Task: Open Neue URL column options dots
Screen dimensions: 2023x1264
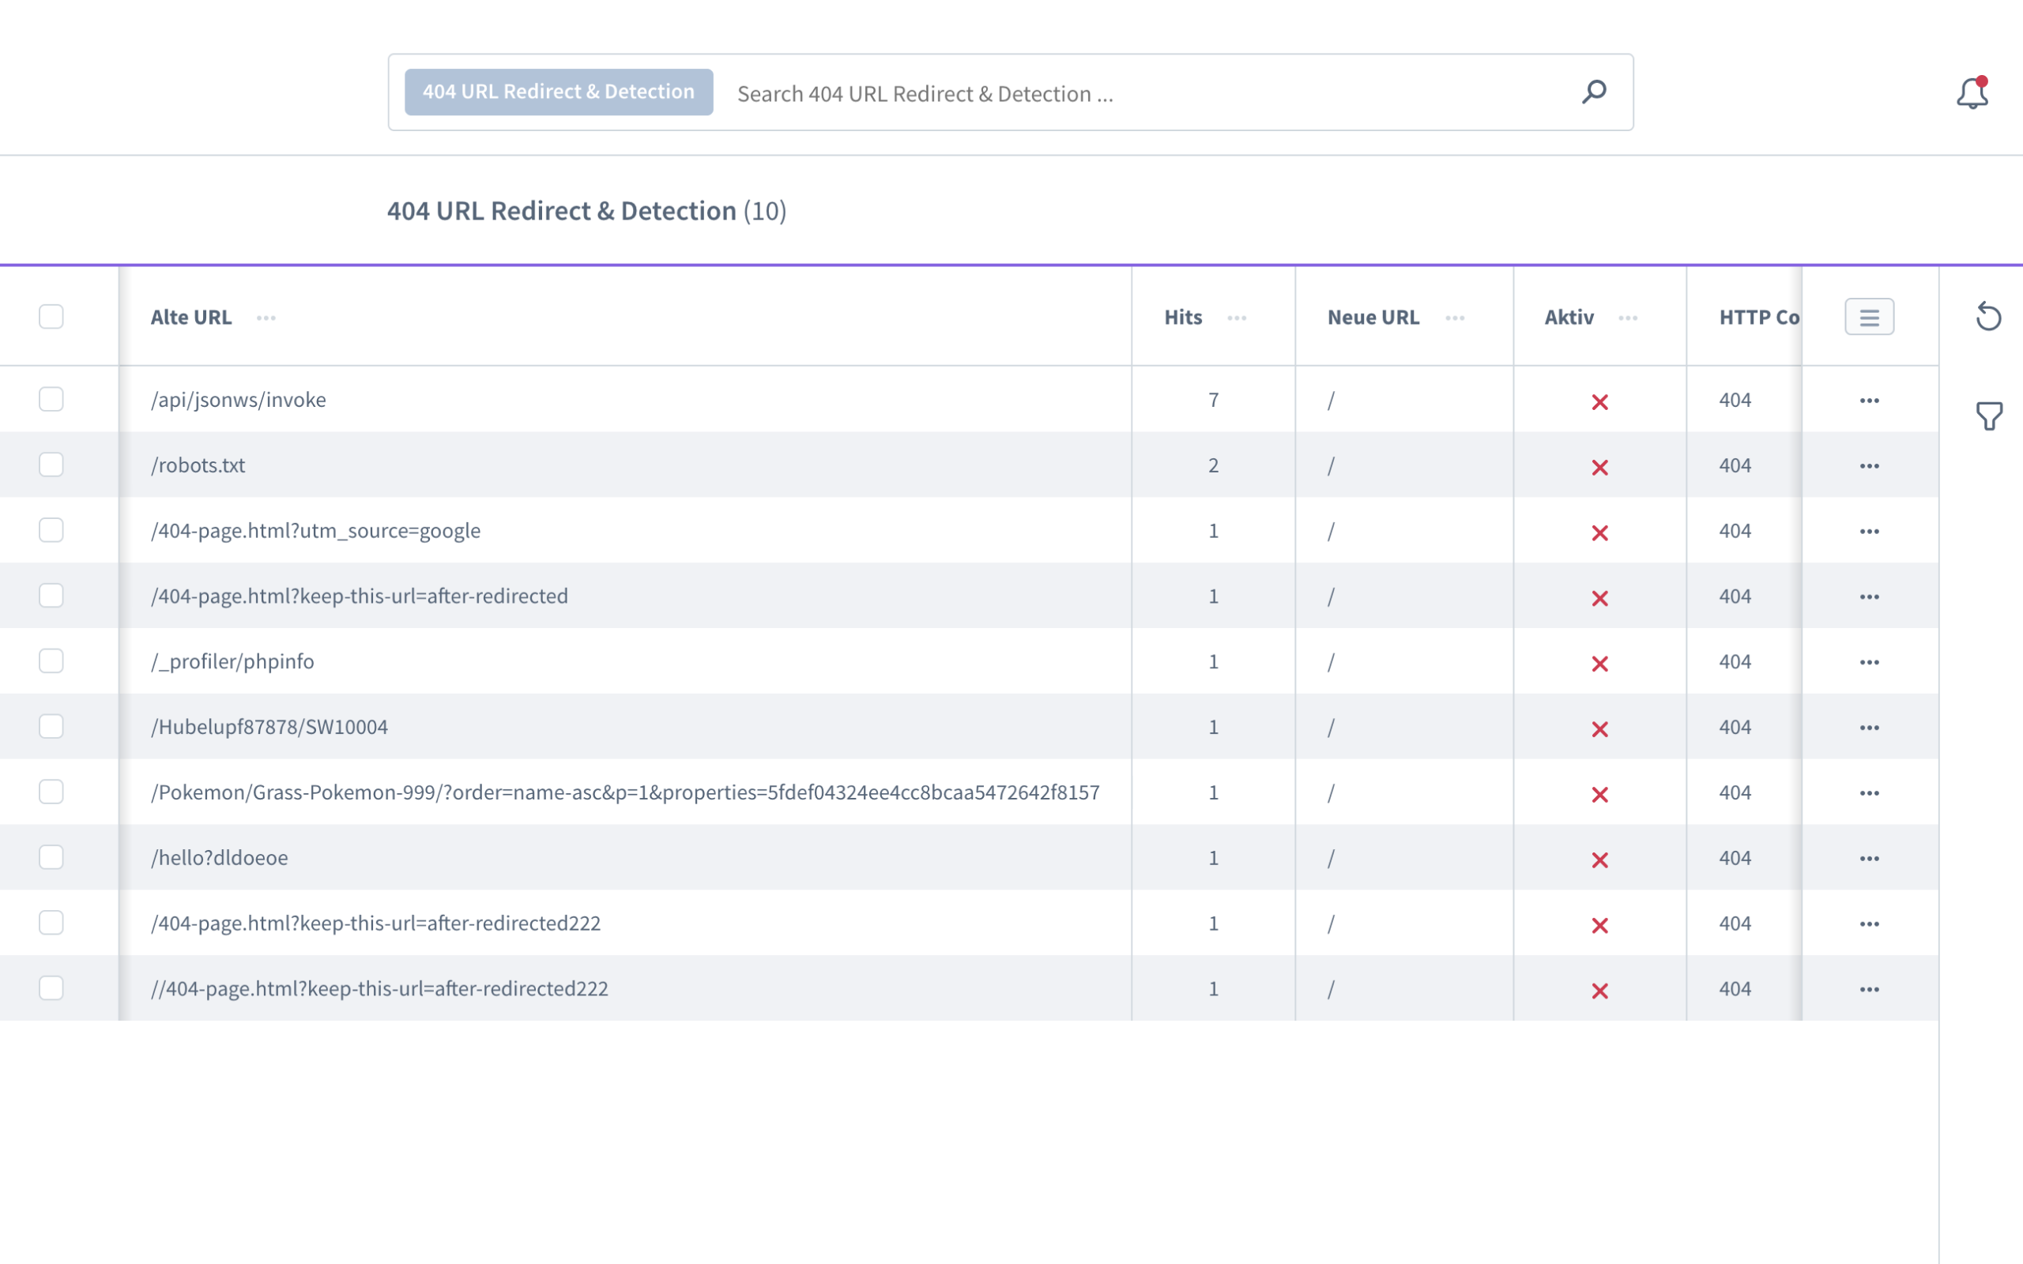Action: pyautogui.click(x=1455, y=318)
